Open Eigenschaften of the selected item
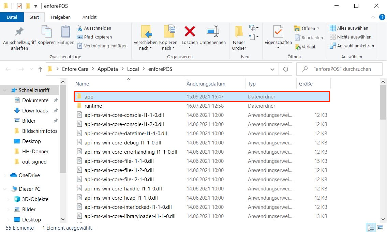387x232 pixels. click(278, 37)
